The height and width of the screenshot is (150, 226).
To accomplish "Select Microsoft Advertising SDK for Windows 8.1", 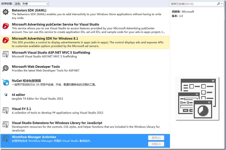I will click(x=45, y=38).
